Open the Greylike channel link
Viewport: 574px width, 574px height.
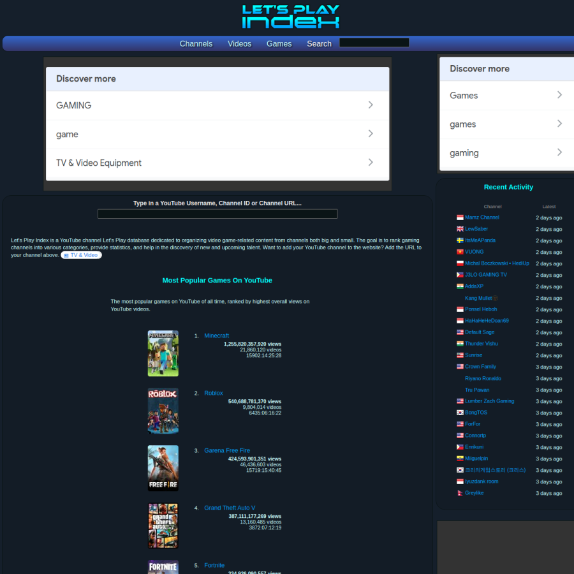[x=474, y=493]
